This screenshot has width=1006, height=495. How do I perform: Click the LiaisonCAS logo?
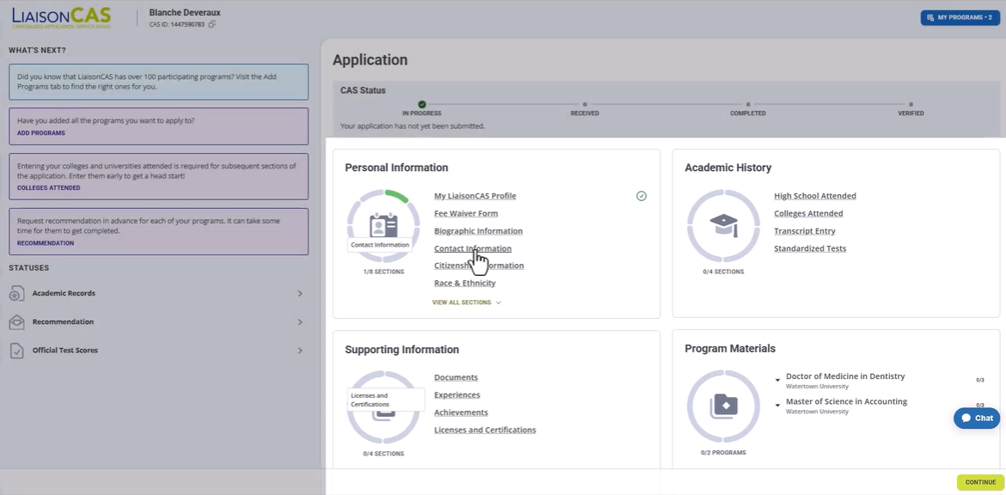tap(62, 17)
